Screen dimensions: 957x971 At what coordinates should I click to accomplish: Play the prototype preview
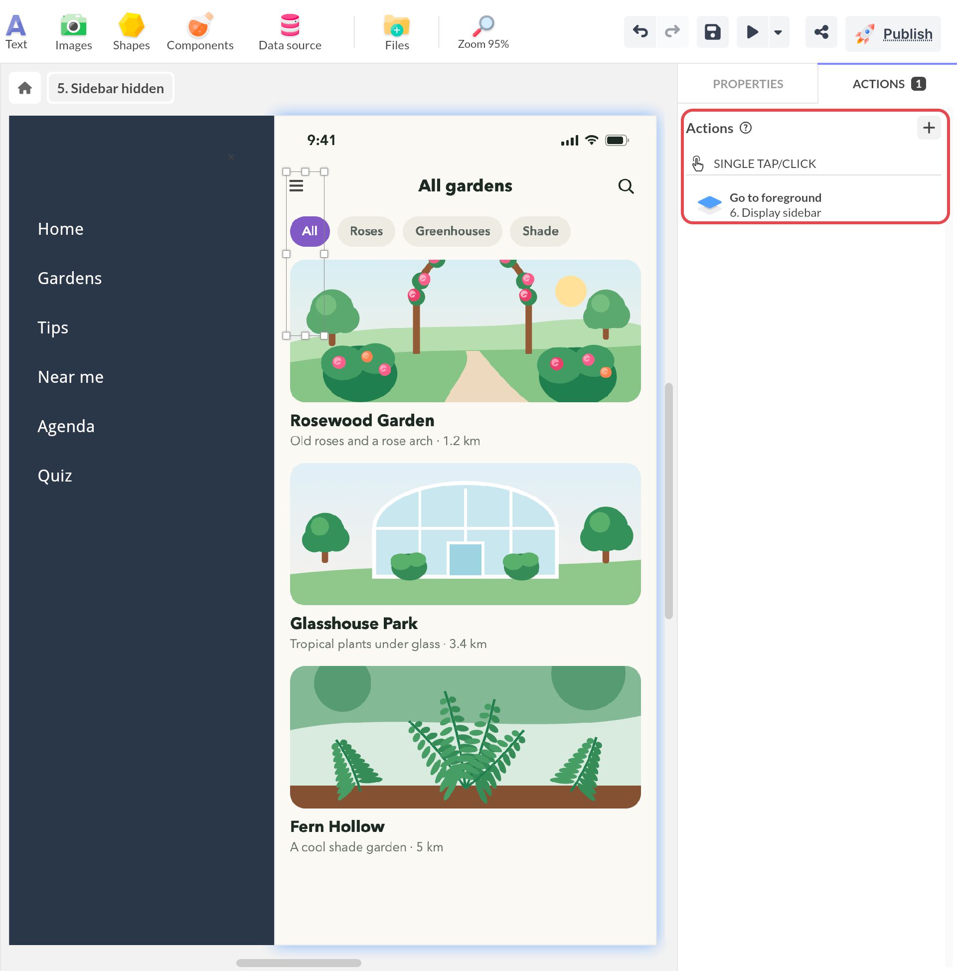(752, 32)
